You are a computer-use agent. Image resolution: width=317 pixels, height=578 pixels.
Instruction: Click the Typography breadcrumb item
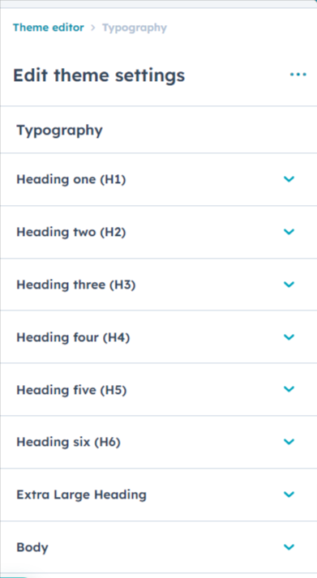(135, 28)
